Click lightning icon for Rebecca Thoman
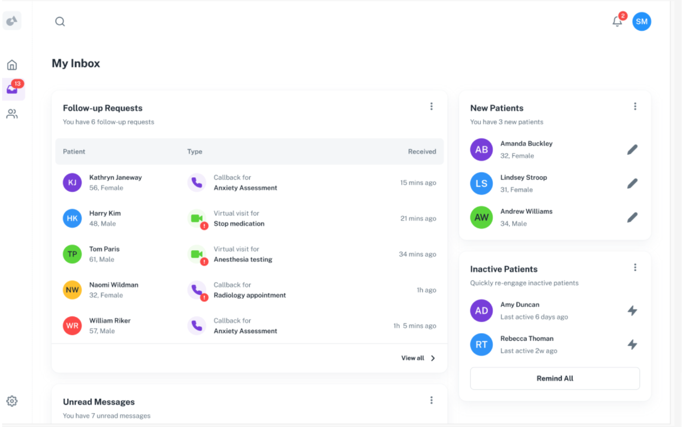This screenshot has width=684, height=427. pos(632,344)
